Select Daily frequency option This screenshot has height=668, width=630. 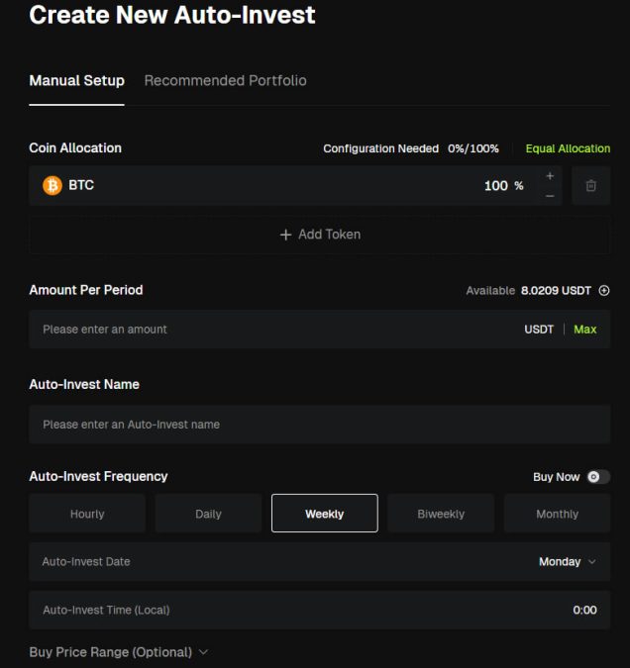(x=208, y=514)
